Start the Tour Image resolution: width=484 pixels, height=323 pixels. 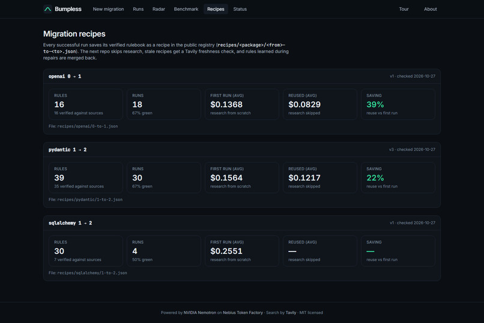[x=404, y=9]
